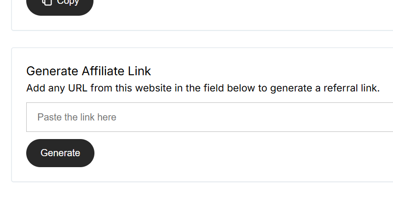The image size is (393, 200).
Task: Click the placeholder text in link input
Action: pos(77,117)
